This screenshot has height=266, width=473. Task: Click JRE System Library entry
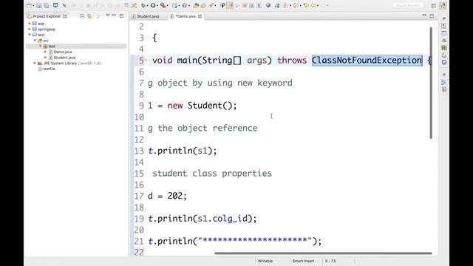click(x=72, y=64)
